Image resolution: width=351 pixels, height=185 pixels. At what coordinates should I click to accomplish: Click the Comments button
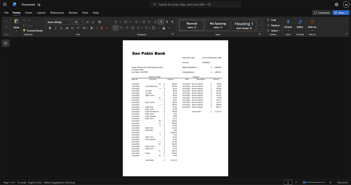click(x=322, y=13)
